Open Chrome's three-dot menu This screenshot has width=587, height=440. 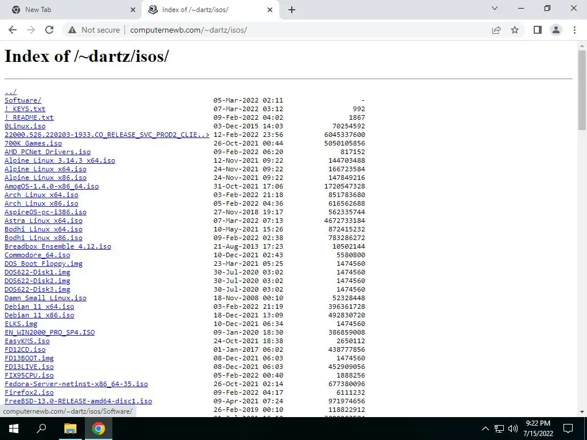tap(574, 30)
